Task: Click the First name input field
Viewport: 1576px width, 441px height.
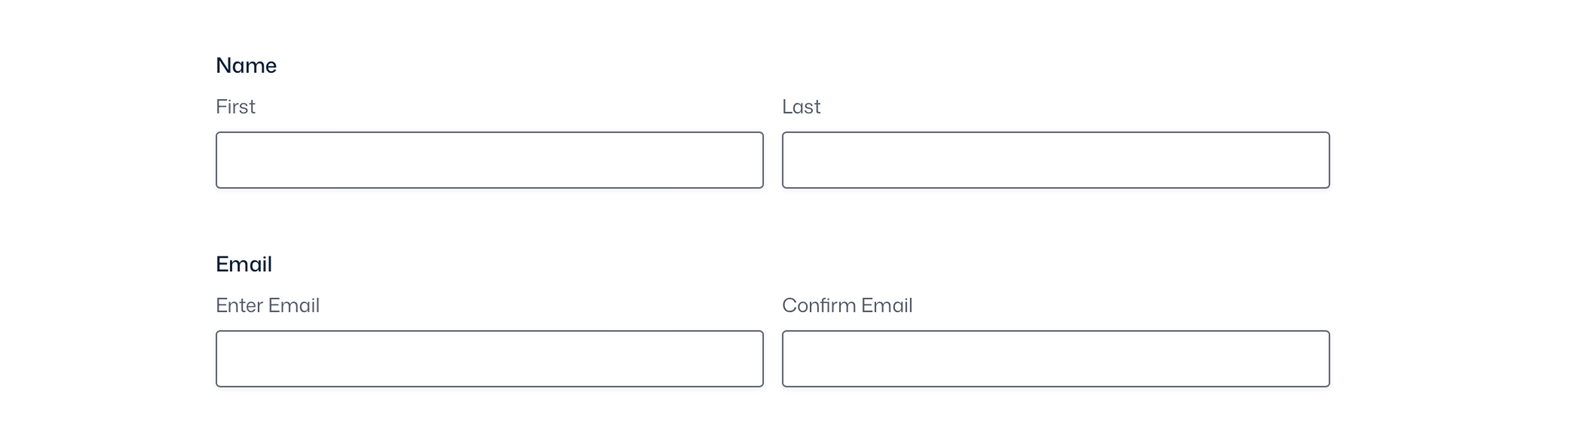Action: point(489,160)
